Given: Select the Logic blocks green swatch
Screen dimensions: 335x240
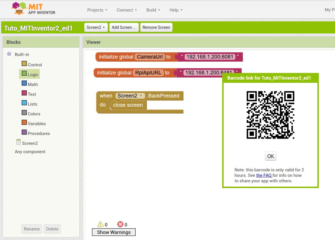Looking at the screenshot, I should [24, 74].
